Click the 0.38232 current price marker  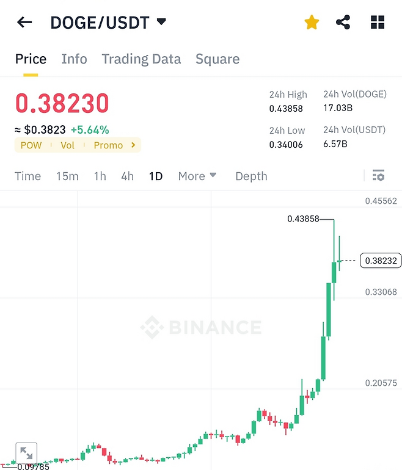[381, 261]
